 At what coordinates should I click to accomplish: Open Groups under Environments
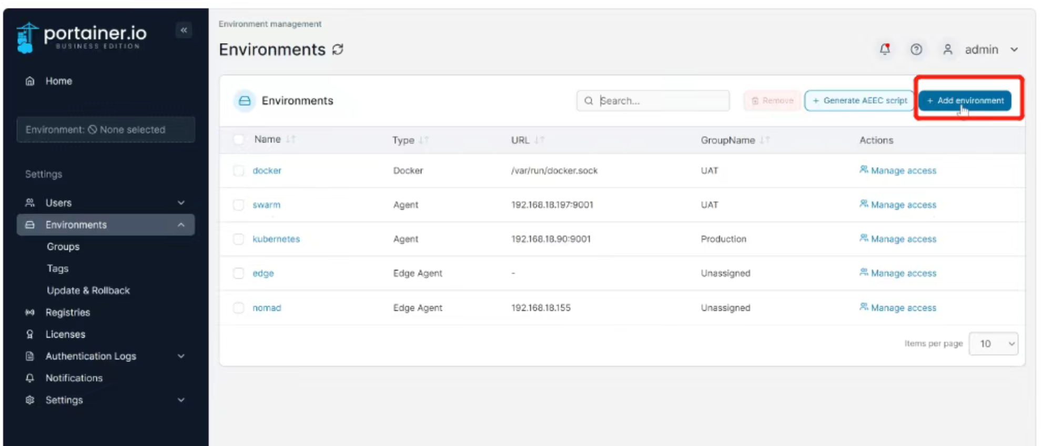point(63,247)
